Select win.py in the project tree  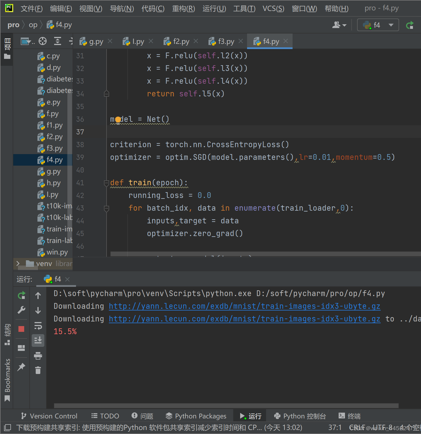[53, 252]
